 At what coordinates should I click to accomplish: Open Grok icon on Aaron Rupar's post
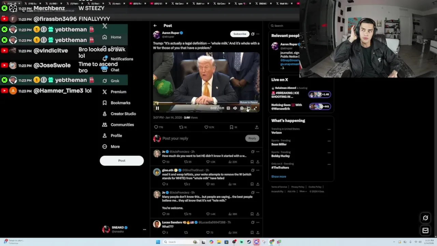click(x=253, y=34)
